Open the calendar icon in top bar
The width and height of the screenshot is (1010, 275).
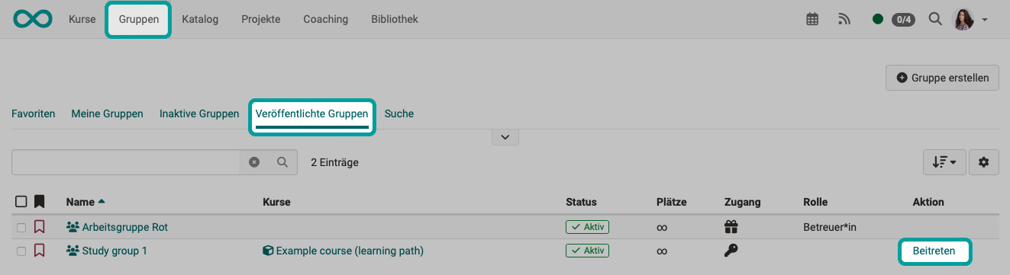(812, 19)
